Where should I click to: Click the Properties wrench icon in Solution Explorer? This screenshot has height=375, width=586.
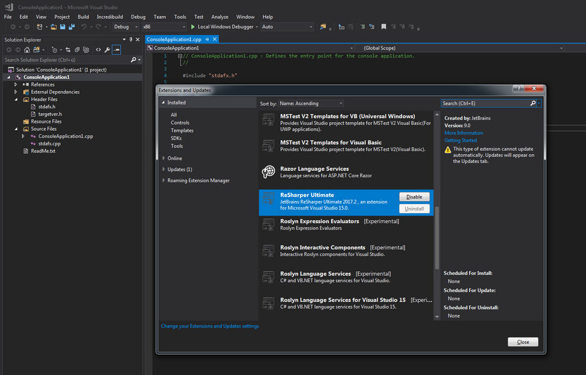pos(107,49)
